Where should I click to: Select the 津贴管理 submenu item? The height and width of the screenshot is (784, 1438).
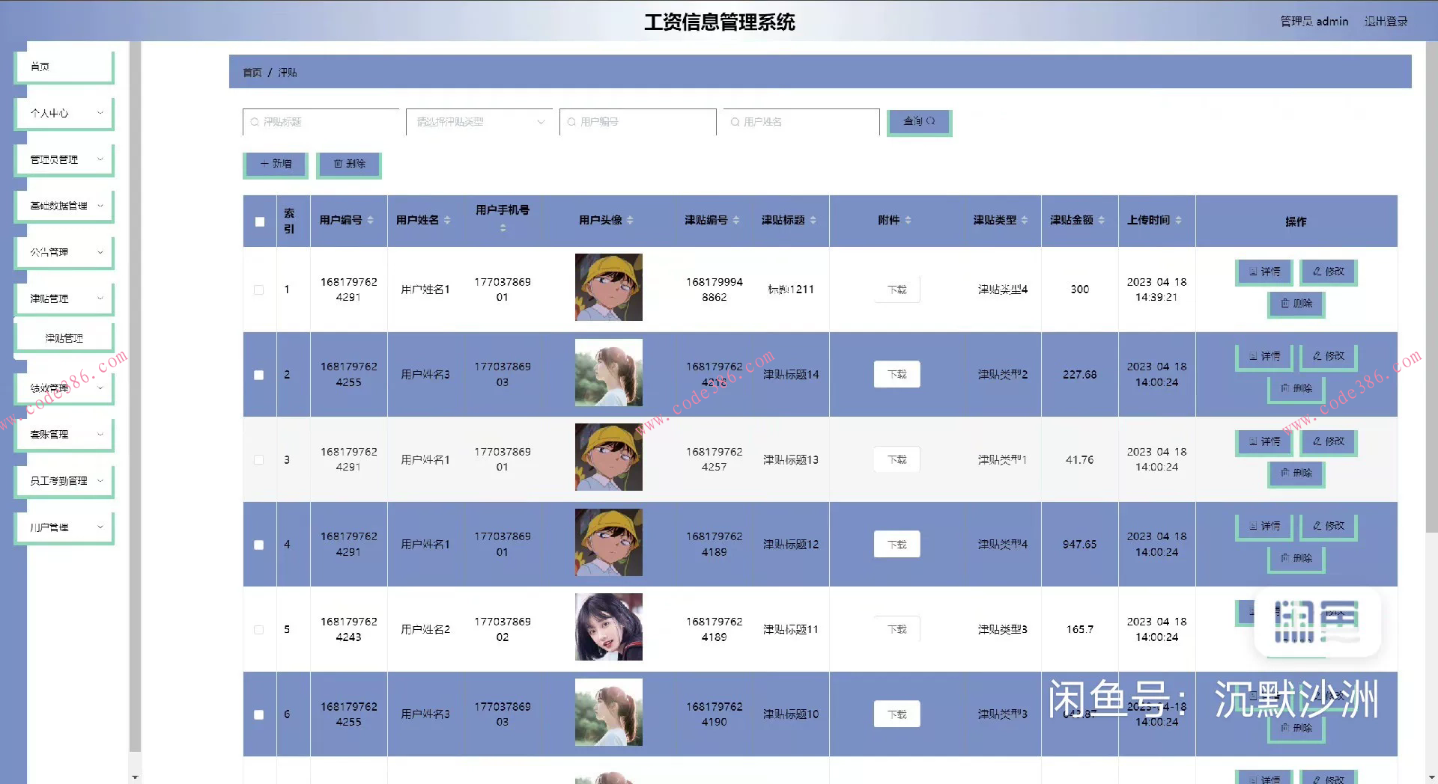click(64, 337)
